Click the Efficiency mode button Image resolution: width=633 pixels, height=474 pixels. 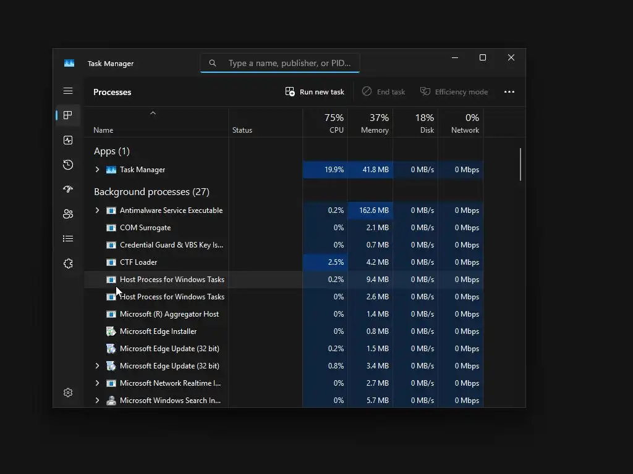[x=454, y=92]
